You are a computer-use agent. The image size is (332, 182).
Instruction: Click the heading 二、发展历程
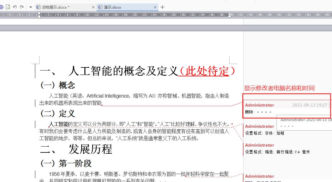click(76, 149)
